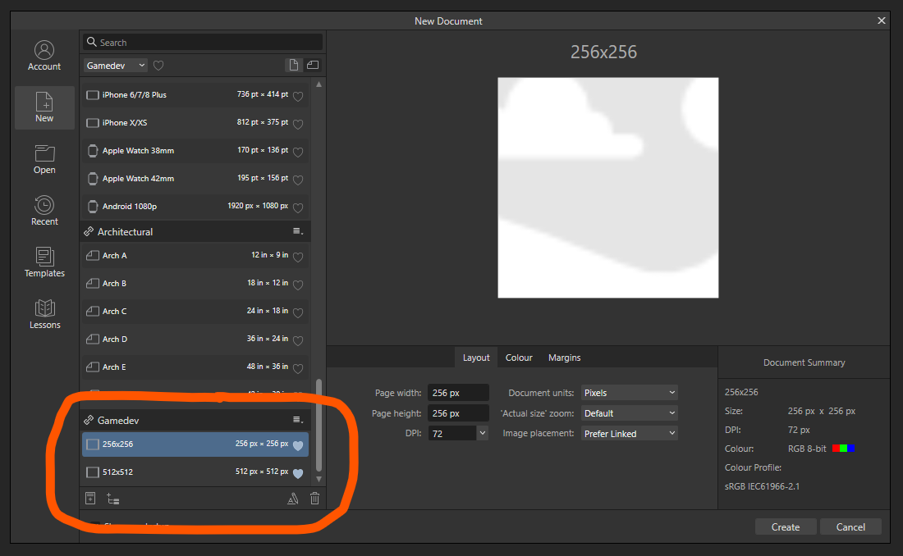Tick the checkbox beside Android 1080p
Image resolution: width=903 pixels, height=556 pixels.
[x=93, y=207]
